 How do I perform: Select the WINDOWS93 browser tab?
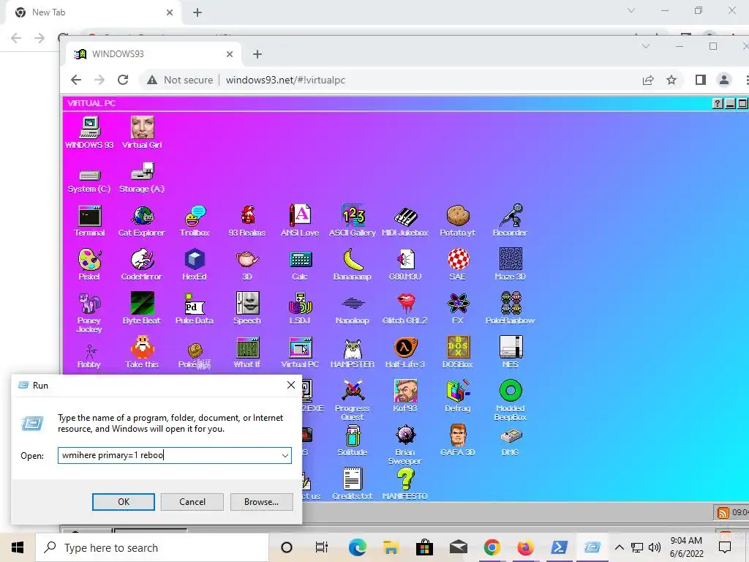point(153,54)
